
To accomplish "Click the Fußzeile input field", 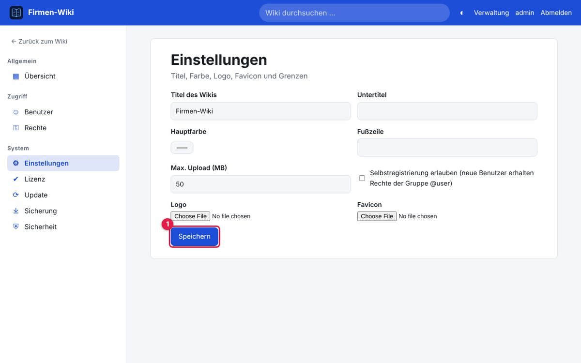I will pyautogui.click(x=447, y=148).
